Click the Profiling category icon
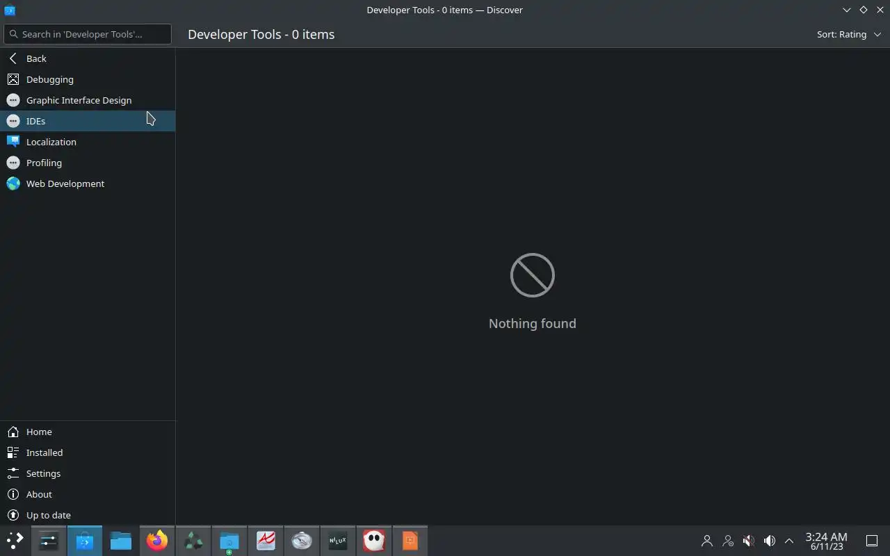Viewport: 890px width, 556px height. tap(13, 163)
